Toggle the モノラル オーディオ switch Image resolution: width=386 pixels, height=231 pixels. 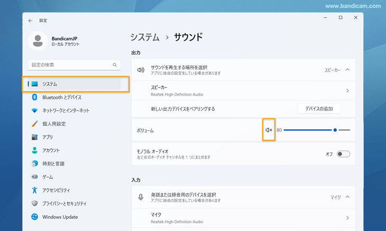(x=343, y=154)
